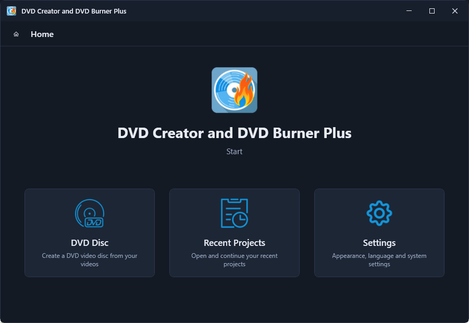Viewport: 469px width, 323px height.
Task: Click the clipboard clock icon for Recent Projects
Action: coord(234,213)
